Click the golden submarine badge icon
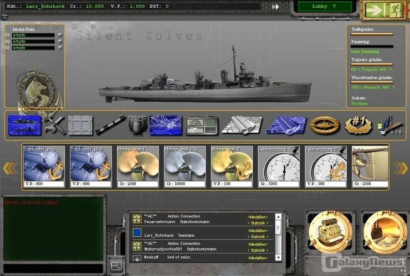Screen dimensions: 410x276 click(x=325, y=125)
